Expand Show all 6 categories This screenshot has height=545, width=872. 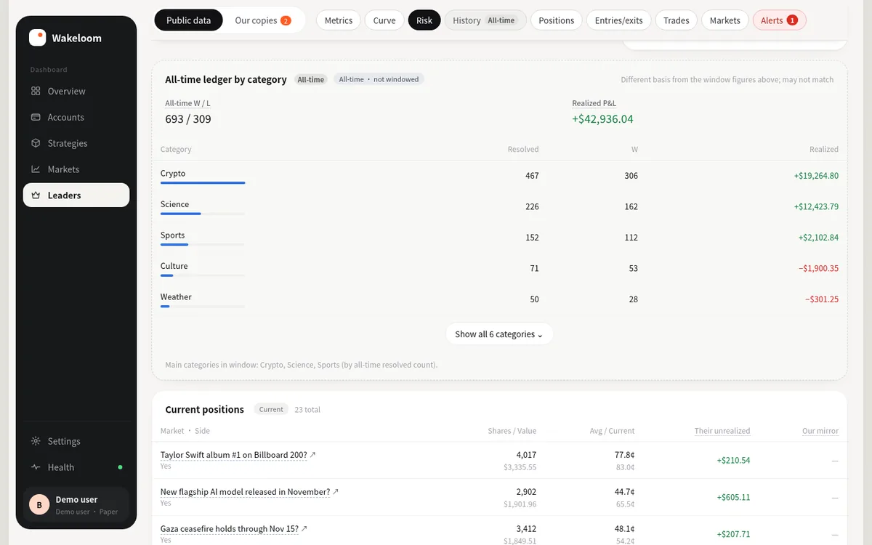499,334
